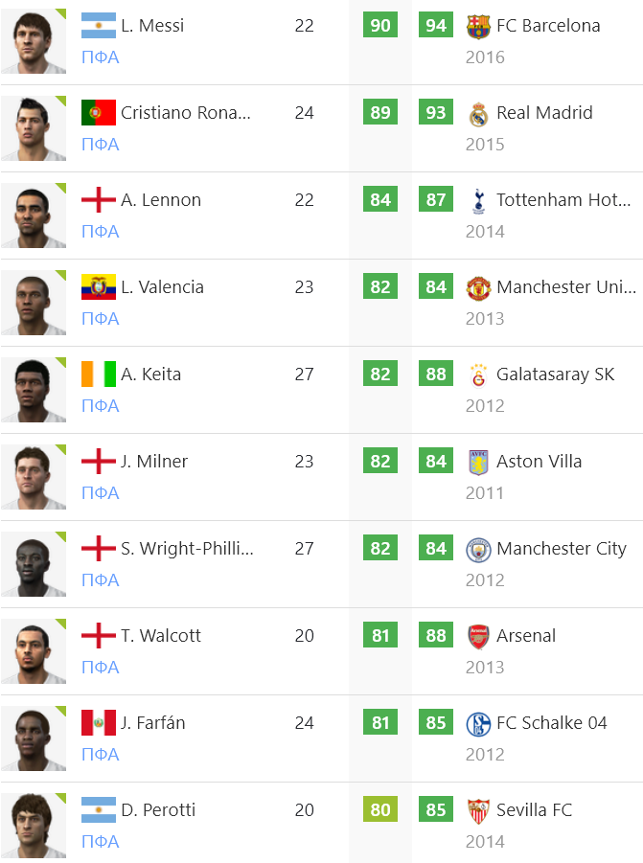Open the Sevilla FC team link
Image resolution: width=643 pixels, height=863 pixels.
(534, 810)
